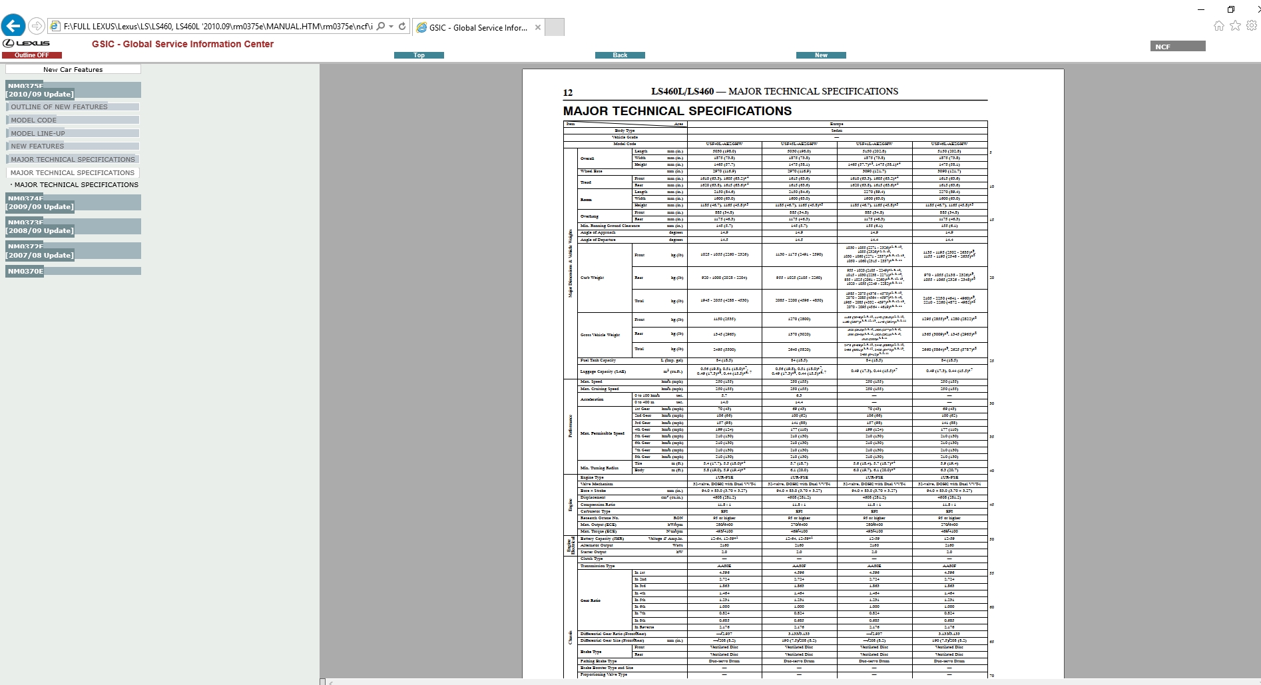Viewport: 1261px width, 685px height.
Task: Click the Top navigation button
Action: click(x=419, y=55)
